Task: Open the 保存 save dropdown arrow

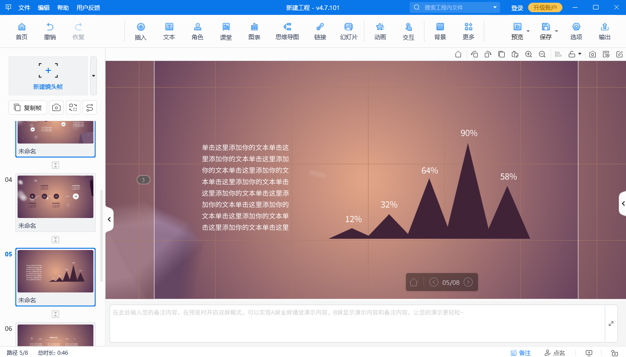Action: 557,31
